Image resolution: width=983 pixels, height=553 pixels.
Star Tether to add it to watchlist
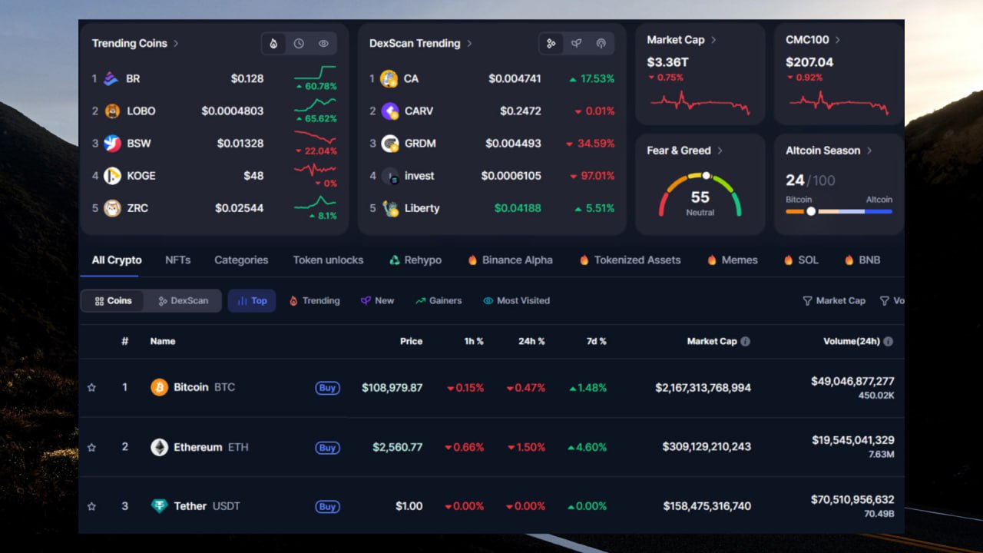coord(91,506)
